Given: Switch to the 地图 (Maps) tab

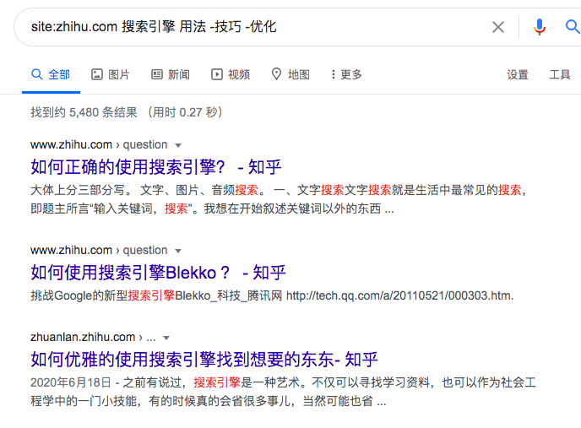Looking at the screenshot, I should click(290, 74).
